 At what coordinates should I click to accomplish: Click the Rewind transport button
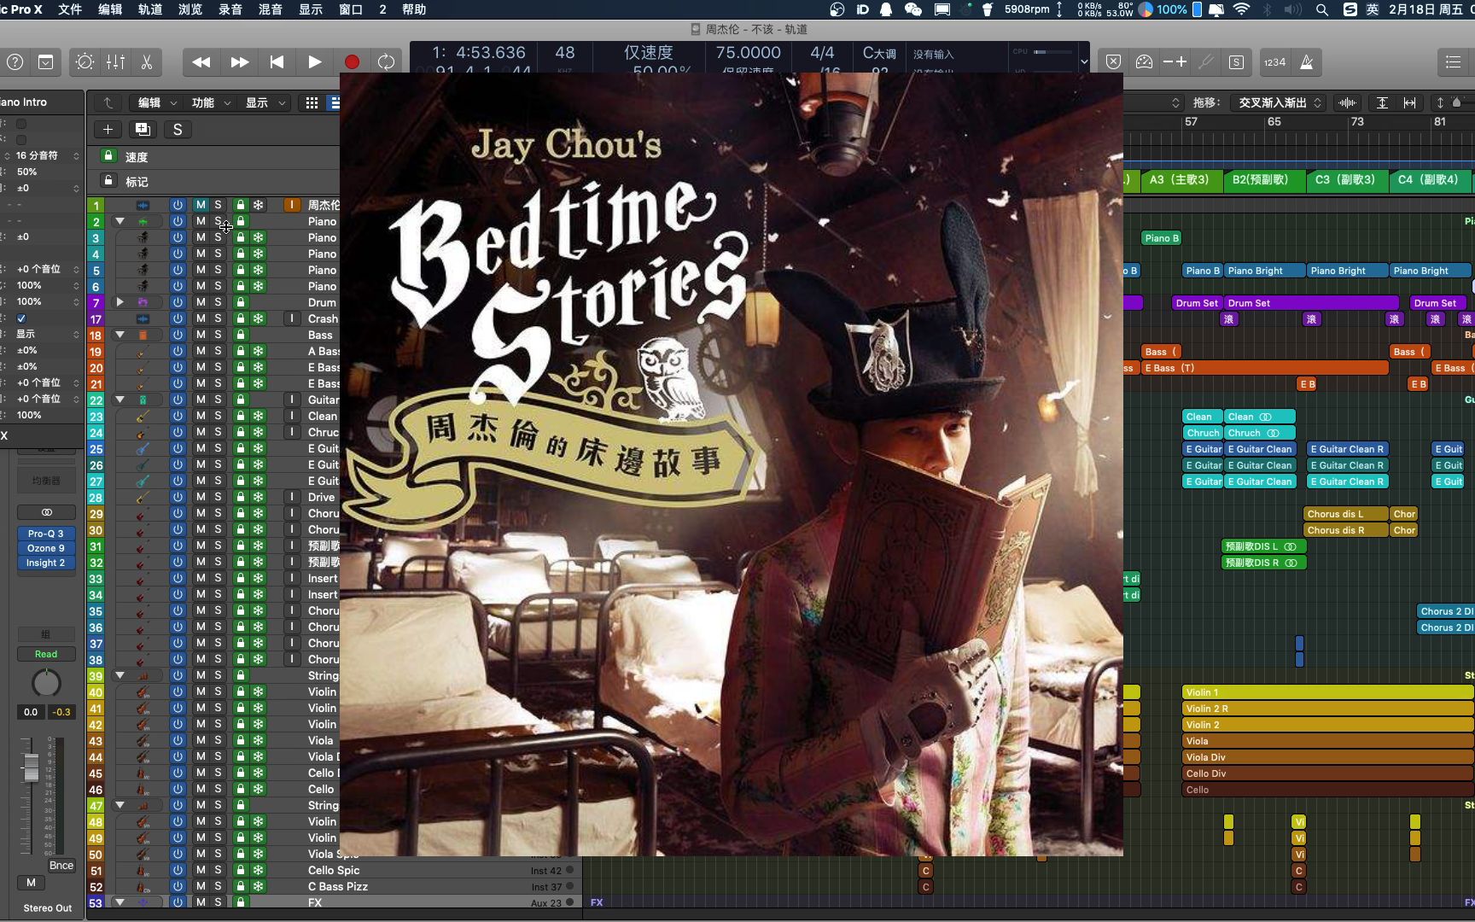[201, 62]
